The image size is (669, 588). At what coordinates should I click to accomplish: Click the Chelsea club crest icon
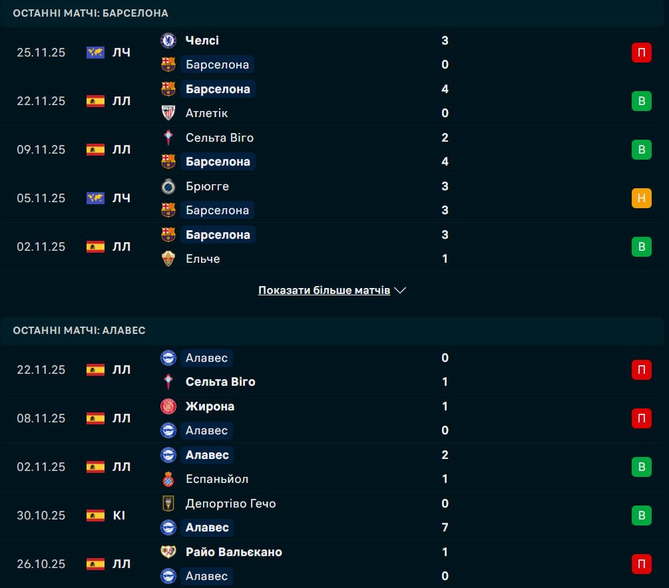168,41
